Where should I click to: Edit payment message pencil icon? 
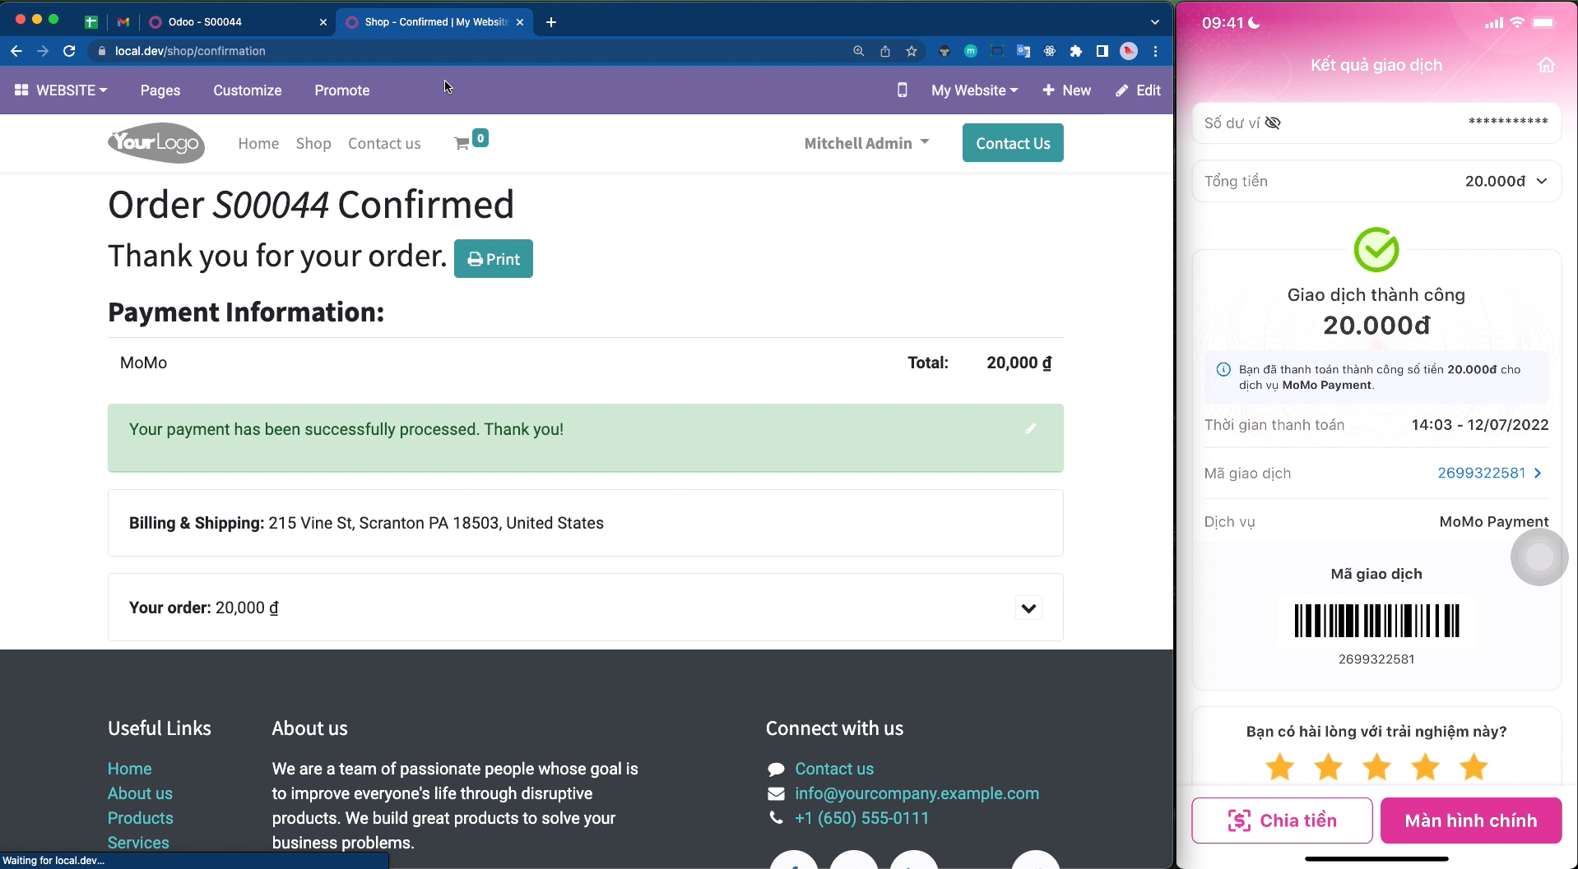coord(1031,428)
